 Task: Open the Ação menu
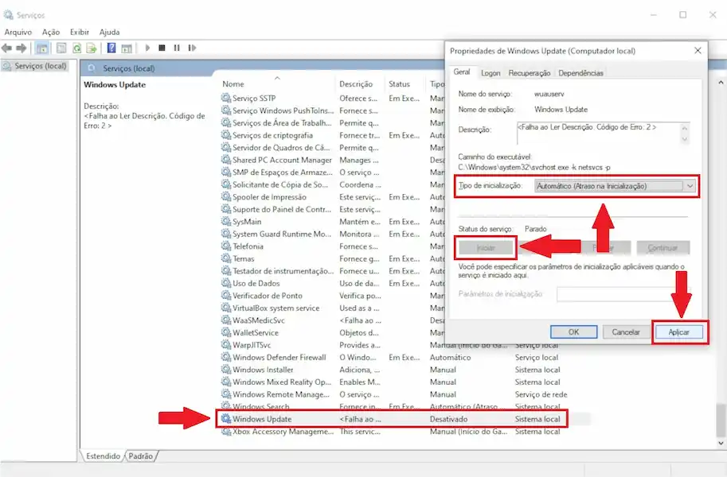(51, 32)
